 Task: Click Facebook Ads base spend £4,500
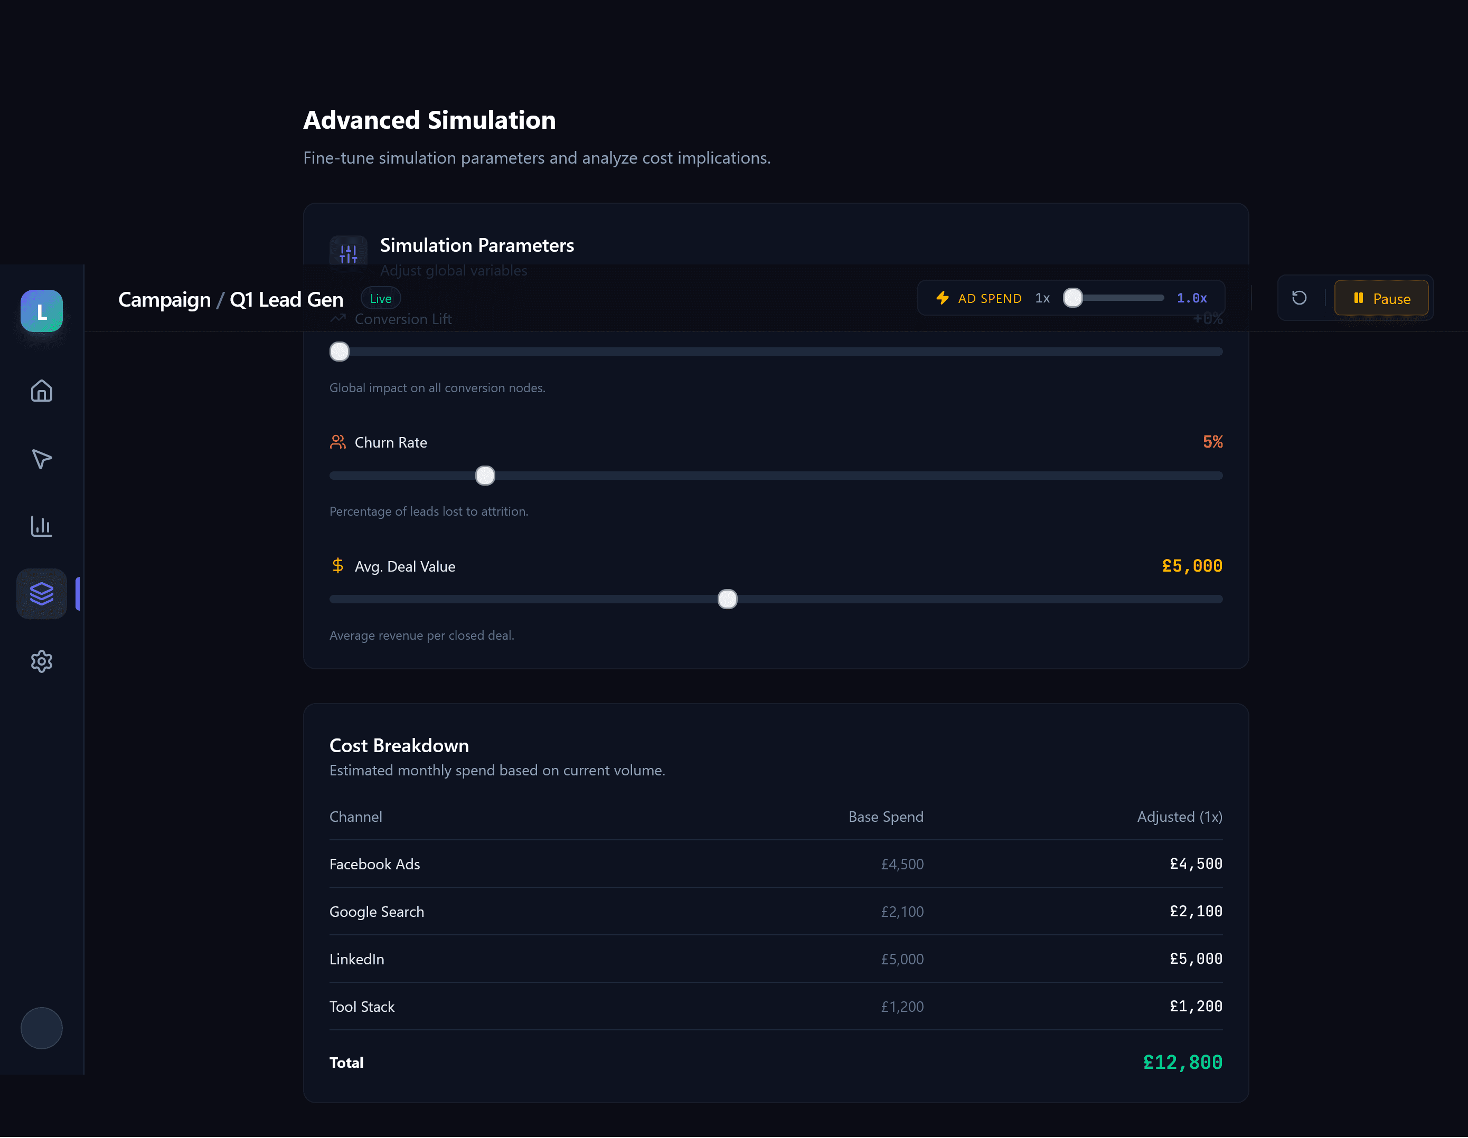tap(902, 864)
